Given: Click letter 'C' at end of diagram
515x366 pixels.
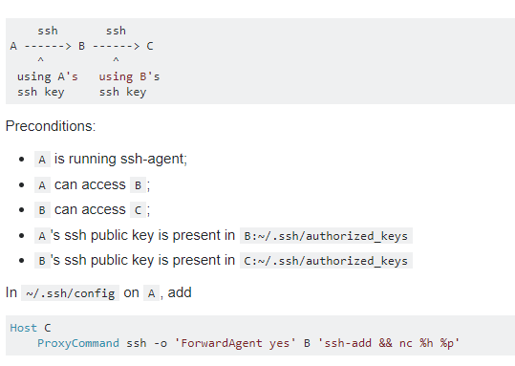Looking at the screenshot, I should (x=150, y=46).
